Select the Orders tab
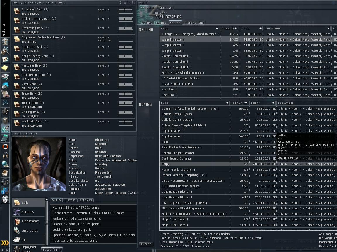Screen dimensions: 337x252 coord(175,22)
